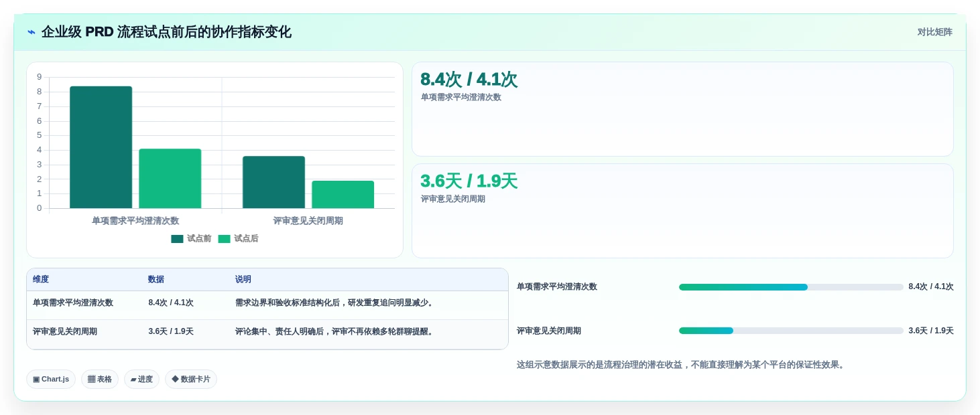Select the 表格 tag chip

[x=100, y=380]
